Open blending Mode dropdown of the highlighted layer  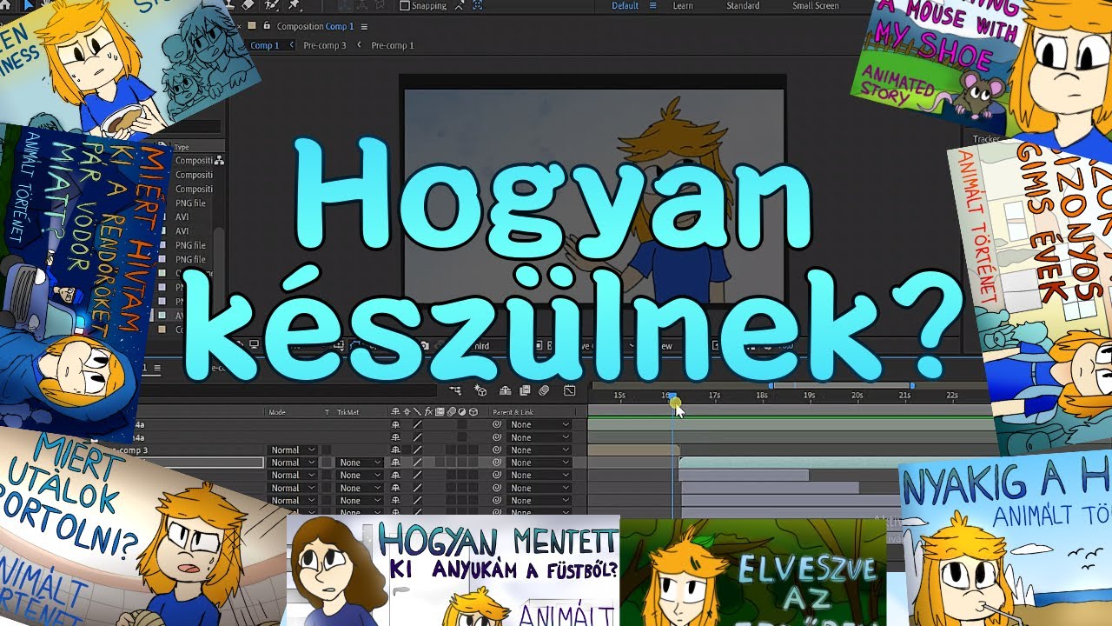[292, 463]
